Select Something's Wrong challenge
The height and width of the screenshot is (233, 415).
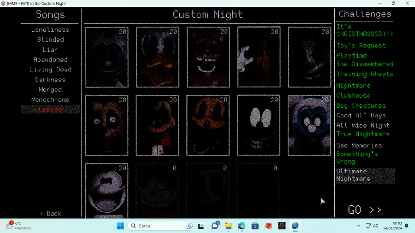(x=357, y=157)
